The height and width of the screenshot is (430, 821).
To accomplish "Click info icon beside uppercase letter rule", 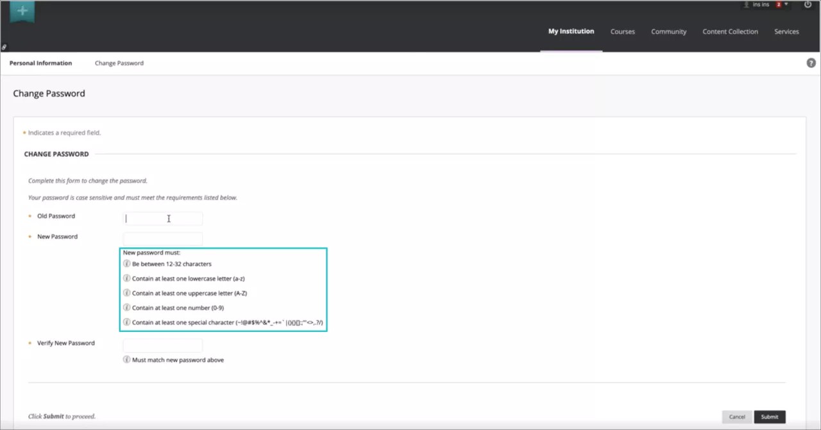I will pyautogui.click(x=126, y=293).
